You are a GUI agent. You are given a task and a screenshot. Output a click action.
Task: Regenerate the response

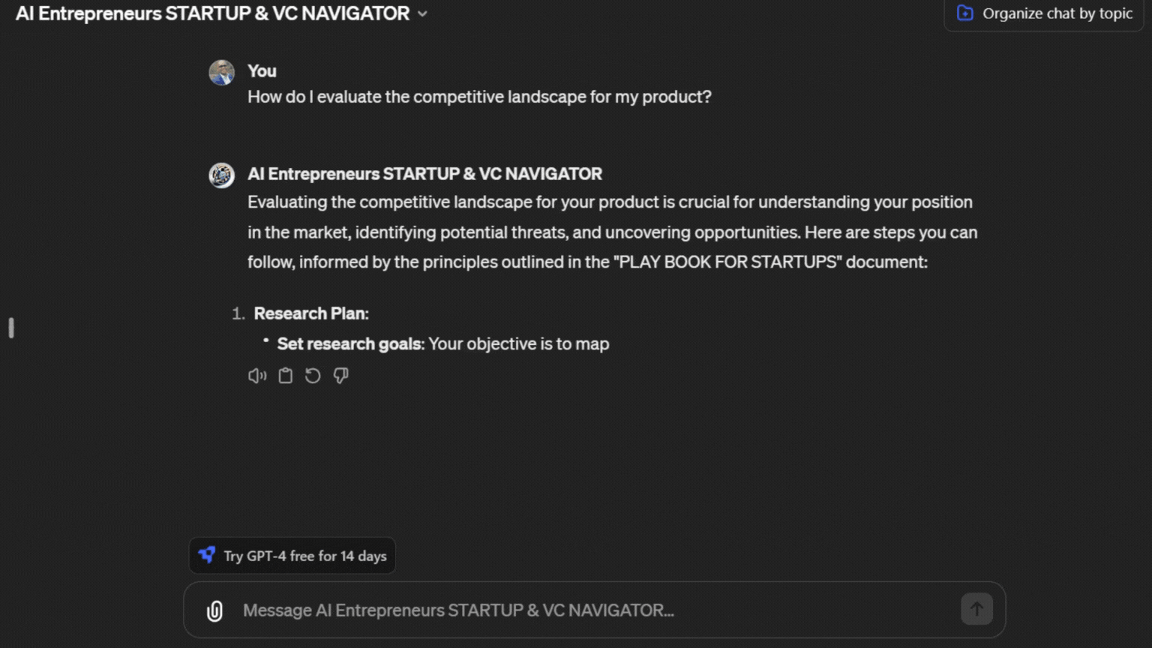coord(313,376)
